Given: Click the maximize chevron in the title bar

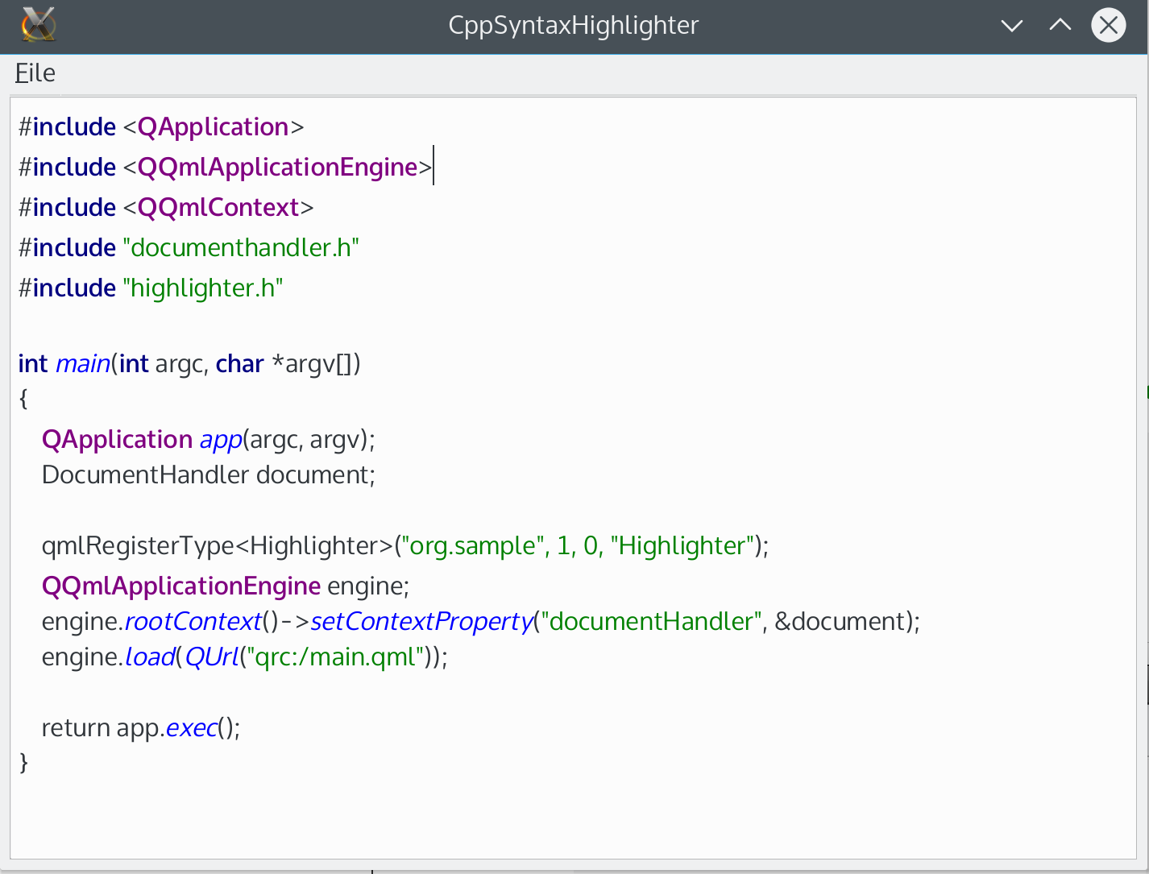Looking at the screenshot, I should (x=1059, y=25).
